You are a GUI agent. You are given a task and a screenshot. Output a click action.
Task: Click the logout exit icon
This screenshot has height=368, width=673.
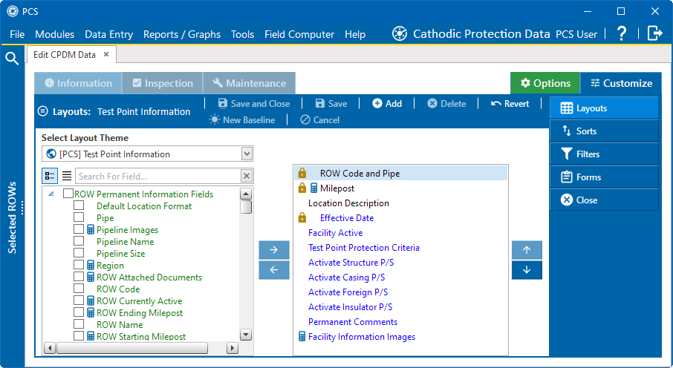pos(654,33)
